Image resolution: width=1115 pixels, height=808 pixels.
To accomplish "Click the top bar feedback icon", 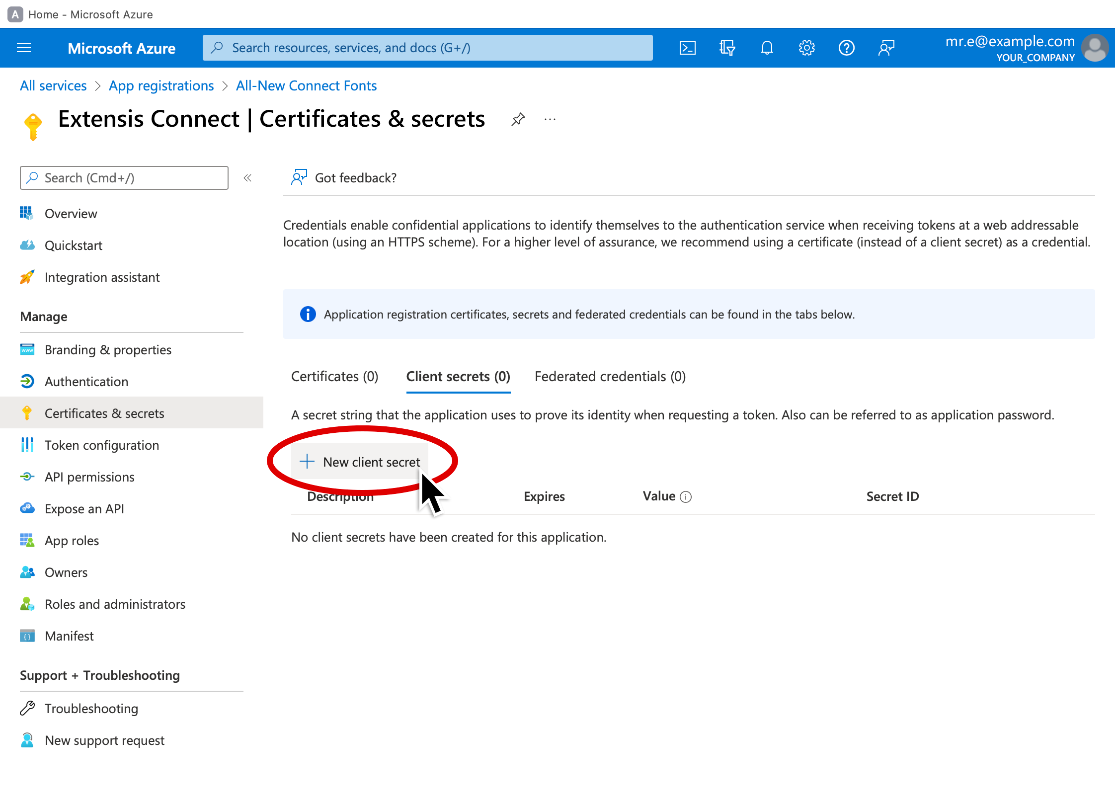I will pyautogui.click(x=886, y=48).
